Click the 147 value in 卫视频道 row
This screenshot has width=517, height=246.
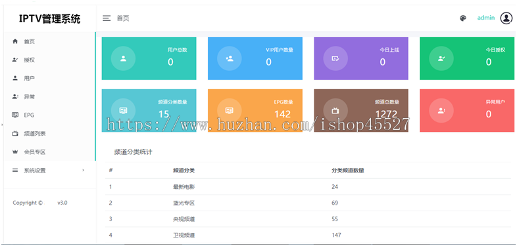336,235
